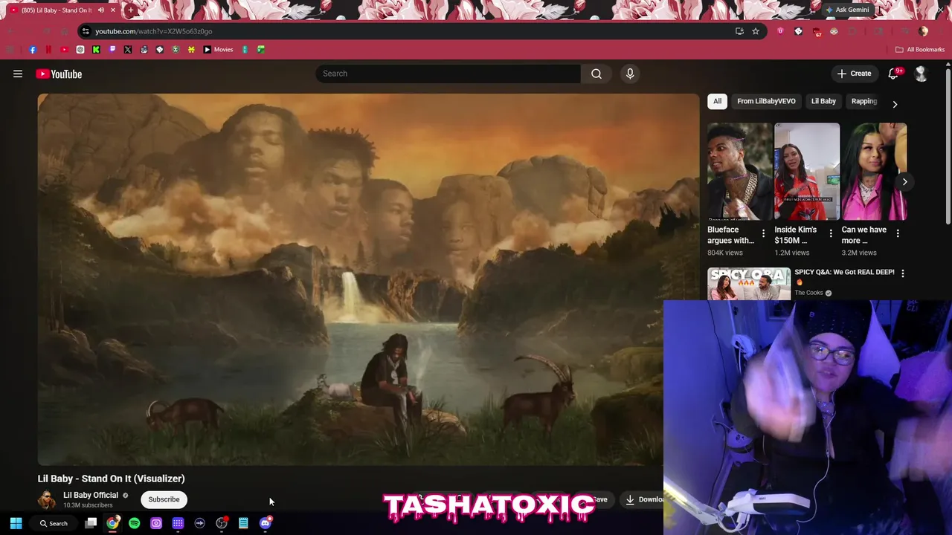Open the extension with 67 badge
The width and height of the screenshot is (952, 535).
point(817,32)
